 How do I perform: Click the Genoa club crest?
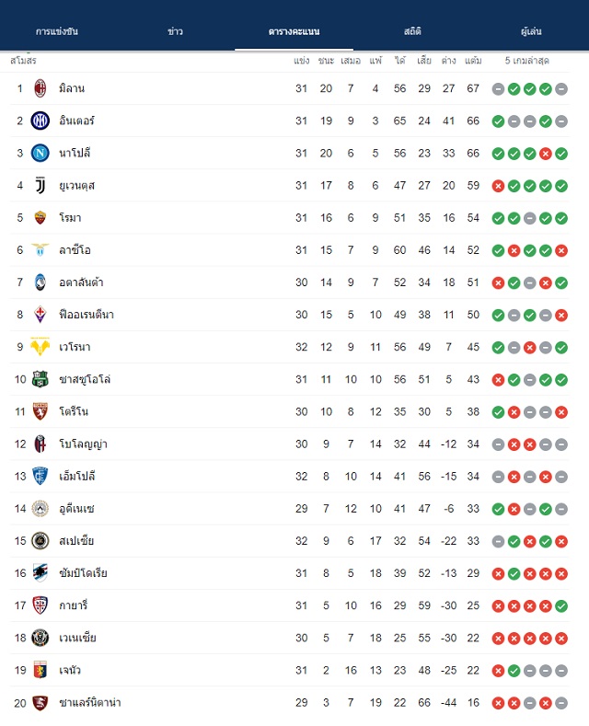pos(40,670)
